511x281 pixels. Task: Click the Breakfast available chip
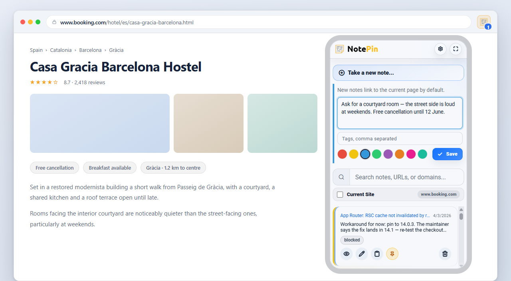pos(110,168)
